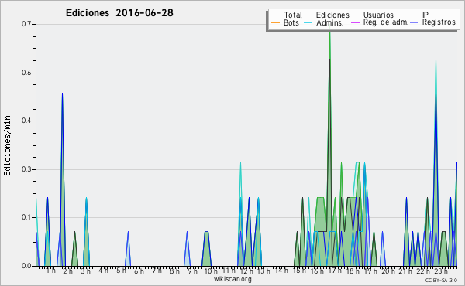Select the Reg. de adm. legend entry
465x286 pixels.
[380, 22]
